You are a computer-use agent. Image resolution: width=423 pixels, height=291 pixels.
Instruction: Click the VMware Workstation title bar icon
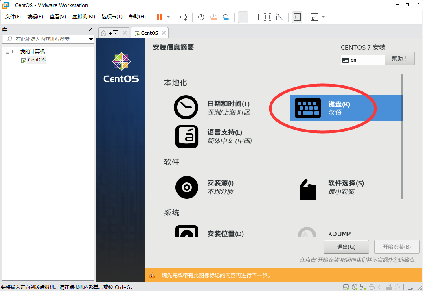(x=5, y=5)
